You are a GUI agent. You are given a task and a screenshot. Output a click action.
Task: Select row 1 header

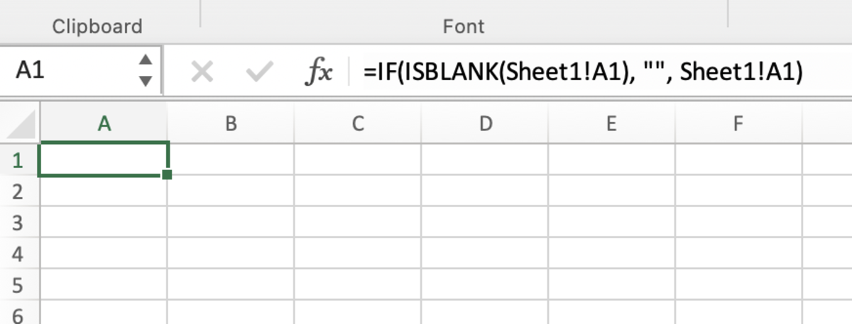coord(19,160)
